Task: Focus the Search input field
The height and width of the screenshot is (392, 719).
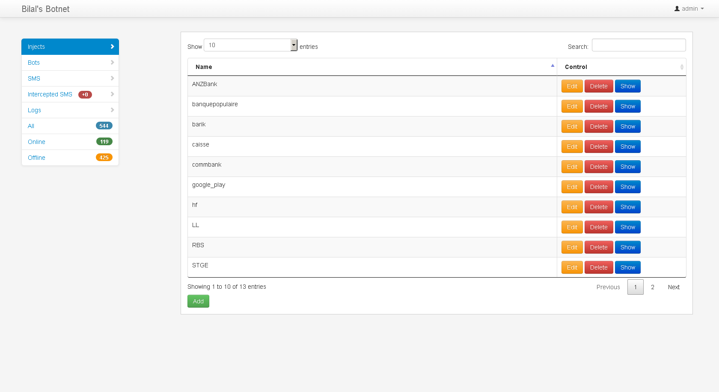Action: click(639, 45)
